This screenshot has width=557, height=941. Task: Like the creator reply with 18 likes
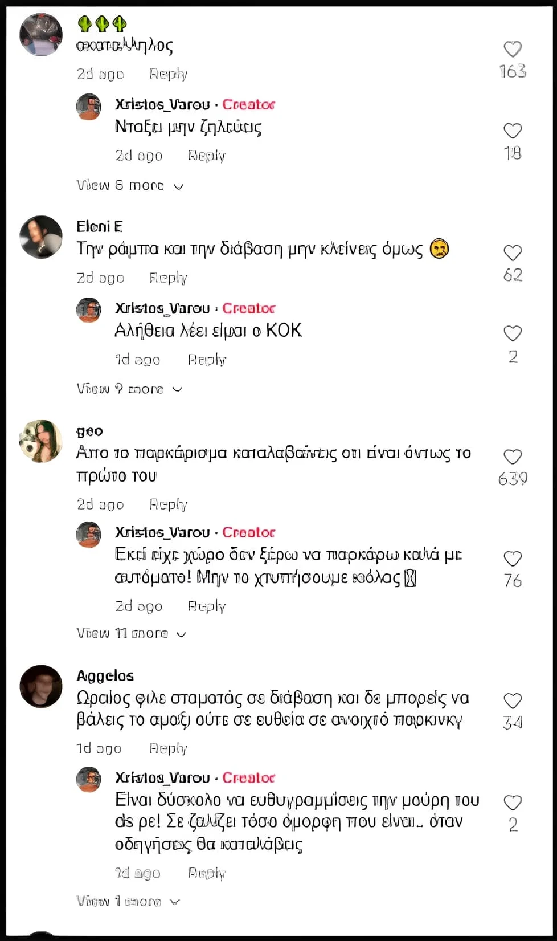pos(513,131)
